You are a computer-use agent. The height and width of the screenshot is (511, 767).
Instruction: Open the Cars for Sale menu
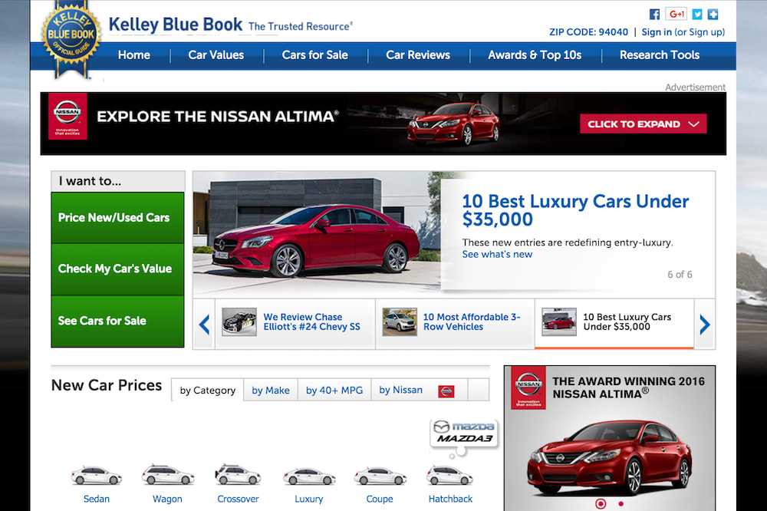[x=315, y=54]
